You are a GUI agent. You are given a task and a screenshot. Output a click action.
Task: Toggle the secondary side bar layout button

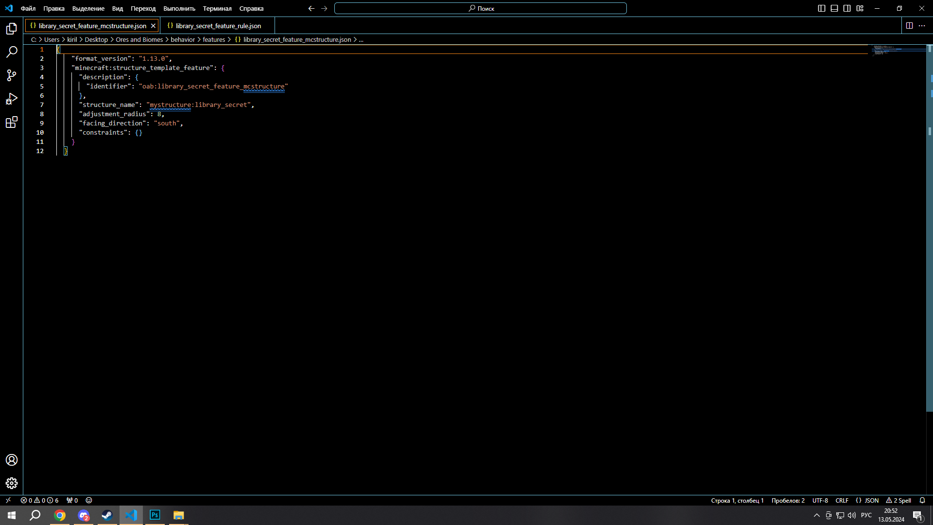coord(847,8)
